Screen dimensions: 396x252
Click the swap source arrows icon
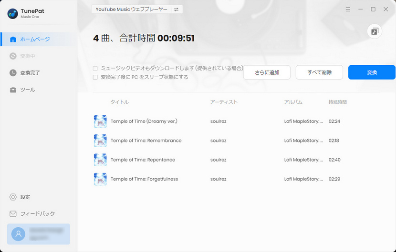tap(176, 10)
